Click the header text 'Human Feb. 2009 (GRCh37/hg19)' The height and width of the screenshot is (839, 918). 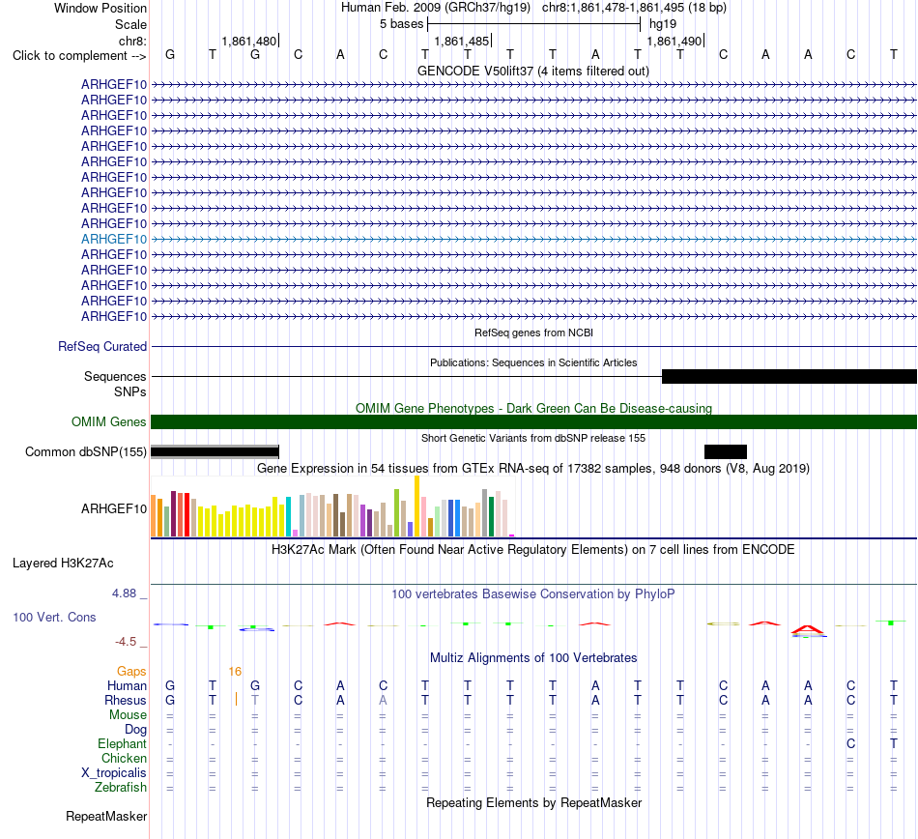pyautogui.click(x=436, y=8)
